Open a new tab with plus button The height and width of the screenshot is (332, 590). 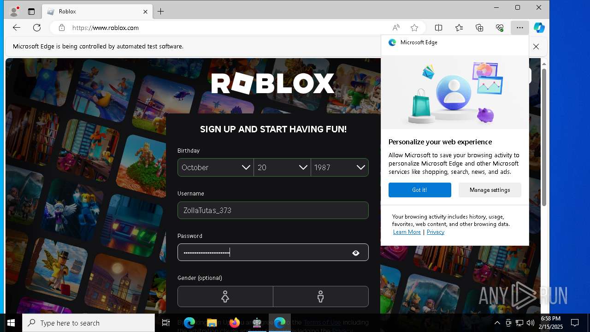160,12
